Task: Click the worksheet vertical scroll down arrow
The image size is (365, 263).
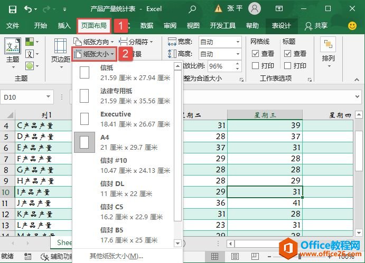Action: pyautogui.click(x=359, y=232)
